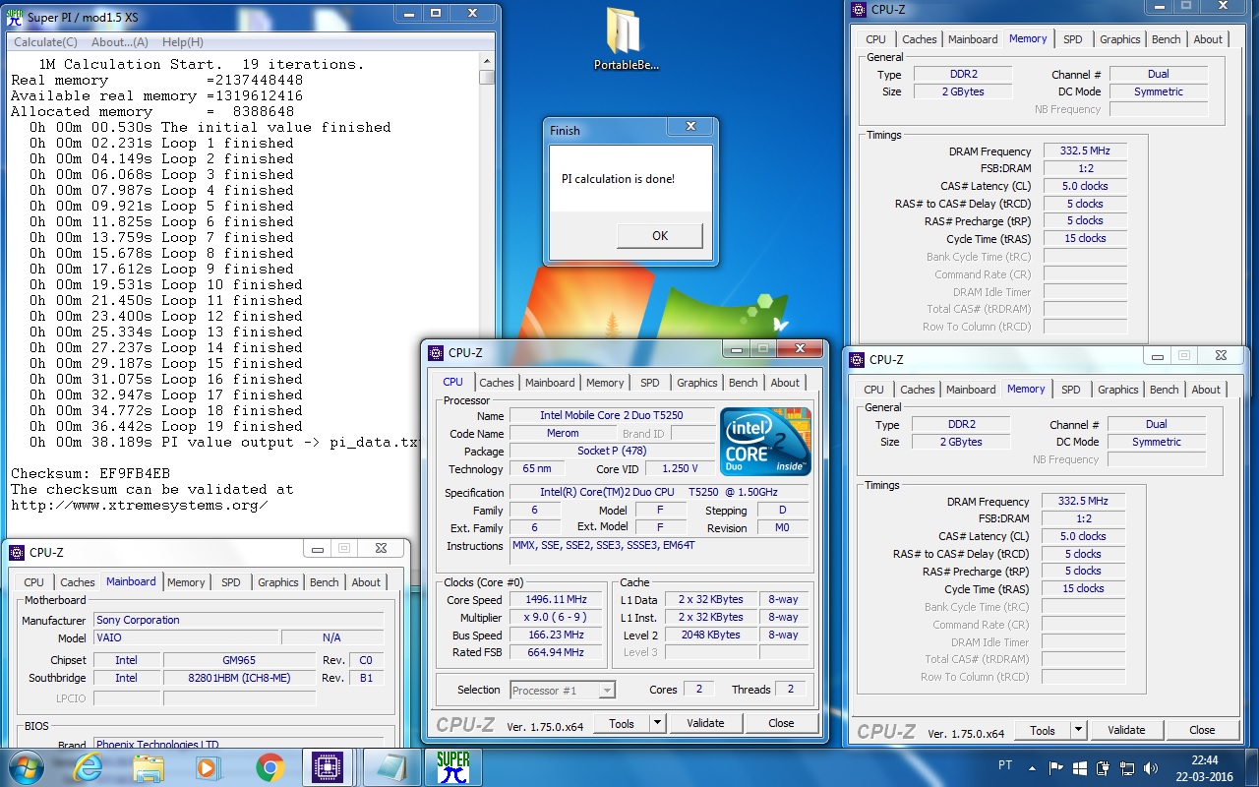
Task: Select Mainboard tab in frontmost CPU-Z Memory window
Action: [971, 390]
